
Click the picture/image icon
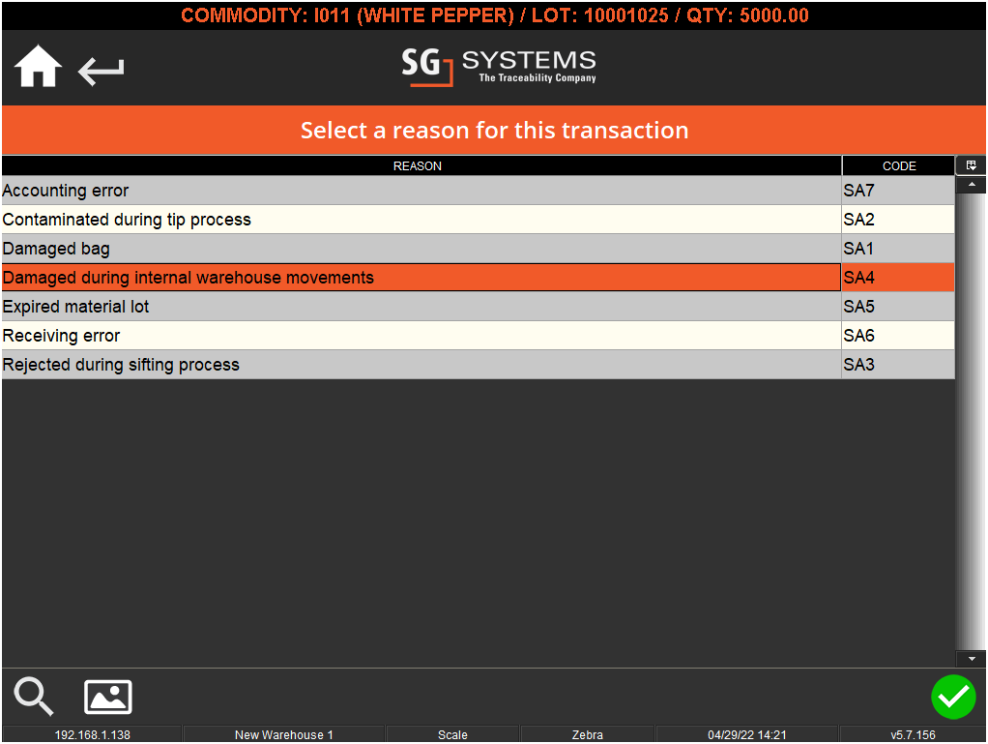pyautogui.click(x=107, y=697)
